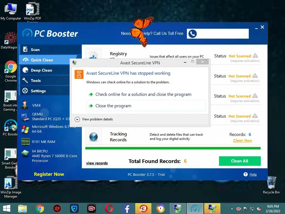Image resolution: width=285 pixels, height=214 pixels.
Task: Open My Computer desktop icon
Action: click(x=11, y=11)
